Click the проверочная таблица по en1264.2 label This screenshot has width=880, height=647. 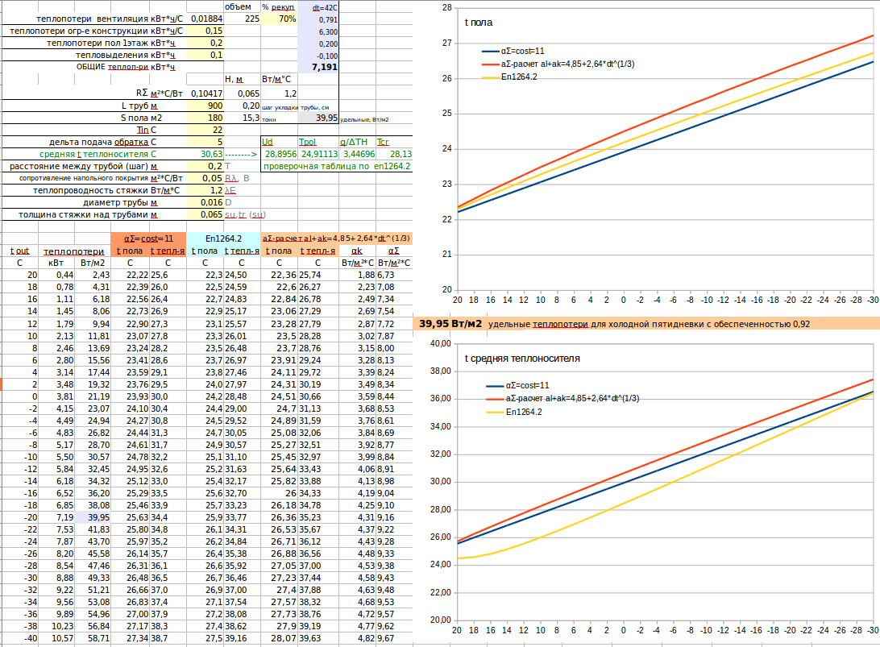[x=337, y=166]
